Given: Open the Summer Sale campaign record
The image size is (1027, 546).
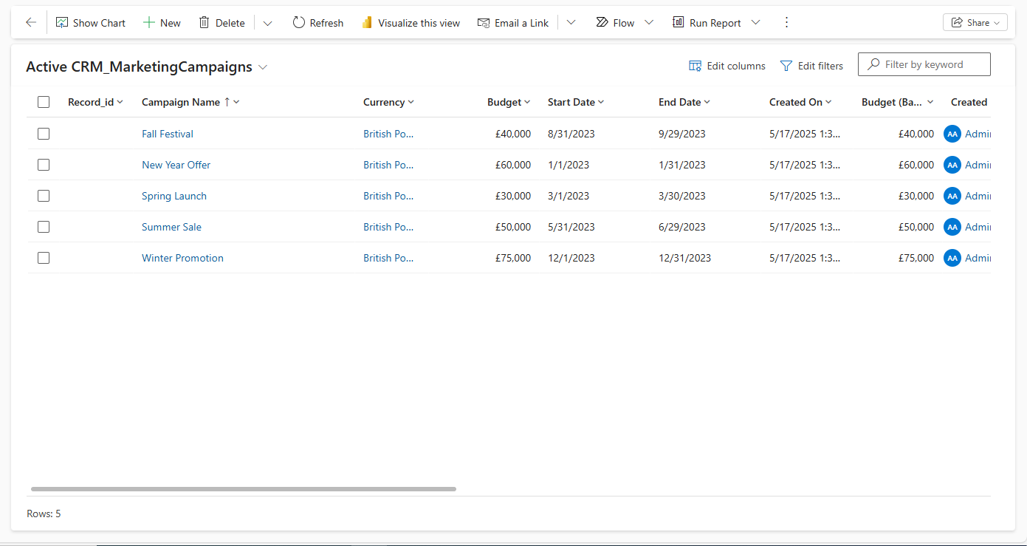Looking at the screenshot, I should pyautogui.click(x=171, y=227).
